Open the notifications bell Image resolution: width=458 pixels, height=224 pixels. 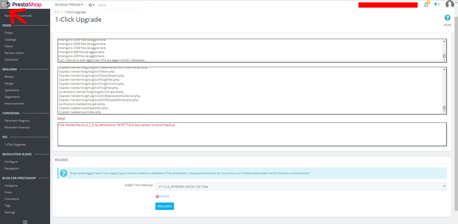(x=426, y=5)
